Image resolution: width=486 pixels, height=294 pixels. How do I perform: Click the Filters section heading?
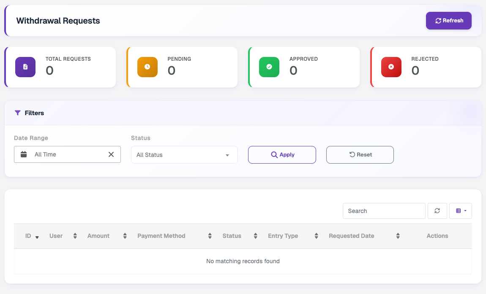(34, 113)
